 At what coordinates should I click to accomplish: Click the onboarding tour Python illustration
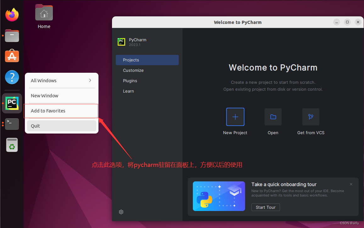click(x=219, y=196)
